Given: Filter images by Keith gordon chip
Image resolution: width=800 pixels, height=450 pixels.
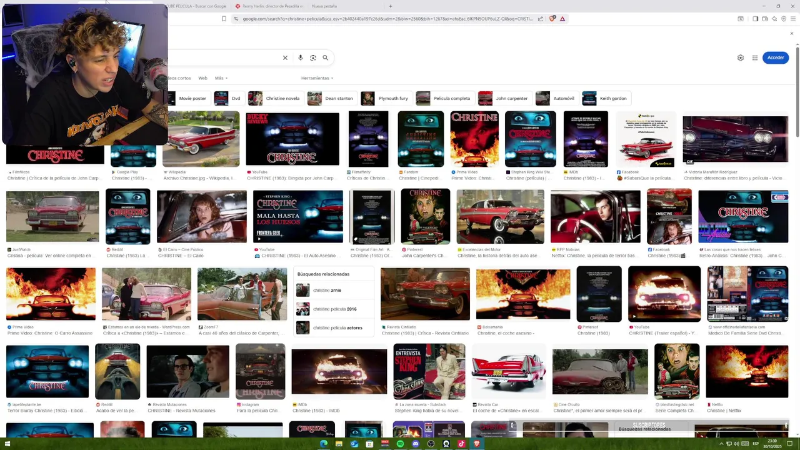Looking at the screenshot, I should 606,98.
